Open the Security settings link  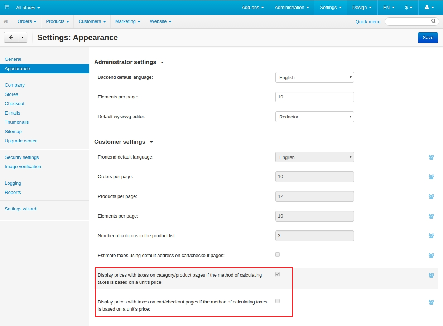coord(22,157)
